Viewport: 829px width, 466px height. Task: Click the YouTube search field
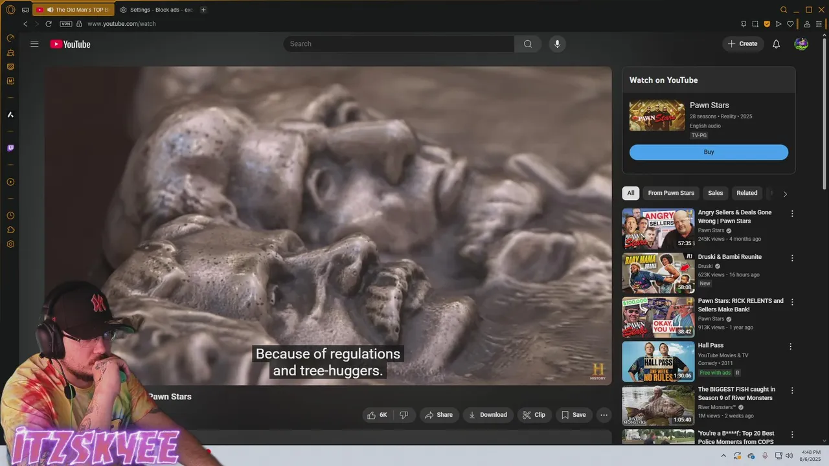[399, 44]
